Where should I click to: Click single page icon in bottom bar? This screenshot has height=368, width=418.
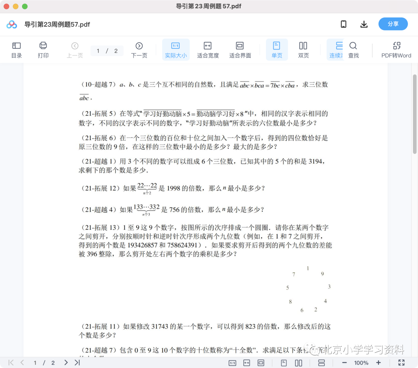coord(284,363)
